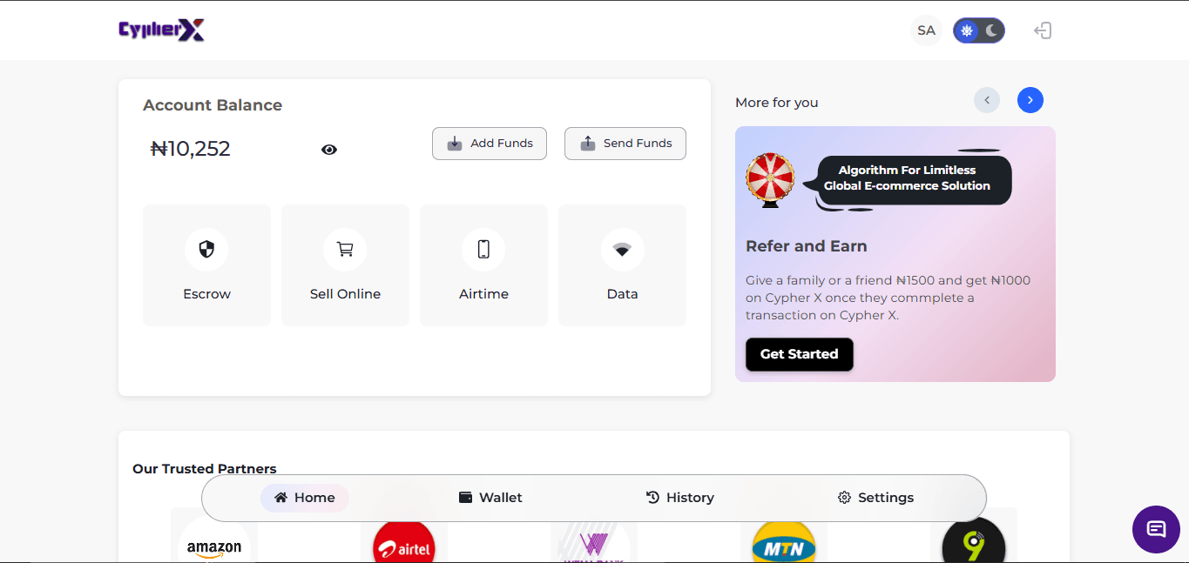Click the SA avatar in the header
This screenshot has width=1189, height=563.
pyautogui.click(x=926, y=30)
